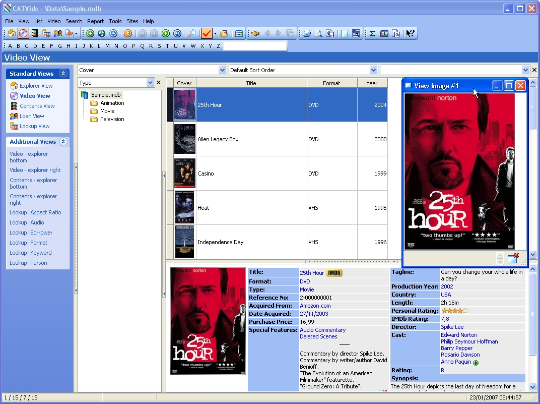The width and height of the screenshot is (540, 404).
Task: Select the Casino cover thumbnail row
Action: tap(184, 173)
